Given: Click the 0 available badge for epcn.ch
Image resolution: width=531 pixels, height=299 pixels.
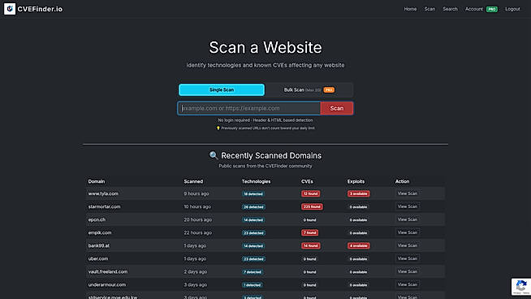Looking at the screenshot, I should pyautogui.click(x=358, y=220).
